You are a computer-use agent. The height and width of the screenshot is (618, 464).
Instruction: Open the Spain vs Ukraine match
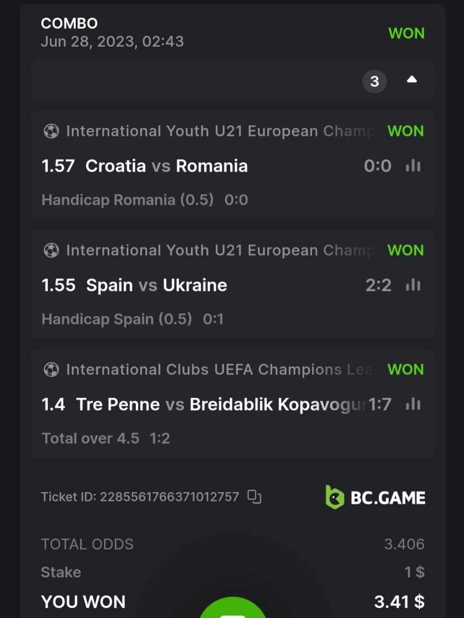tap(157, 285)
